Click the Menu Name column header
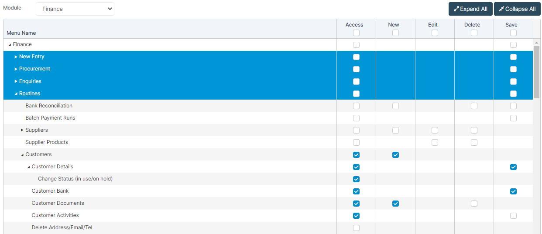 (x=21, y=33)
